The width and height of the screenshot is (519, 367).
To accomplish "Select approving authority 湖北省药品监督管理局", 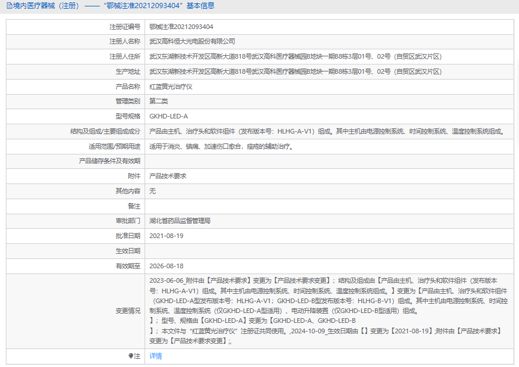I will coord(180,221).
